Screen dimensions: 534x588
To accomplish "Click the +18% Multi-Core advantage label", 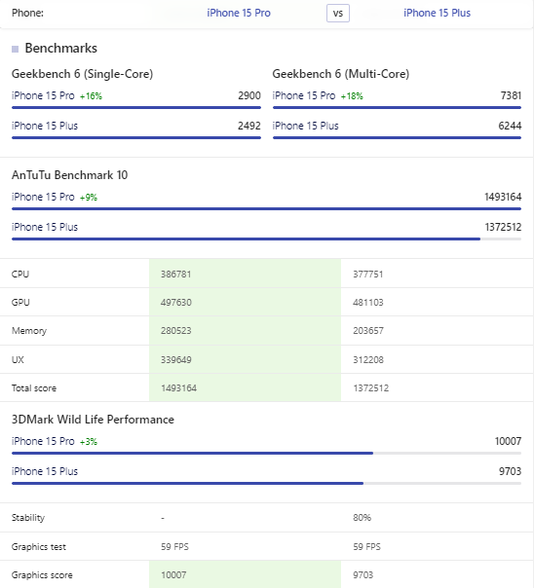I will [x=352, y=96].
